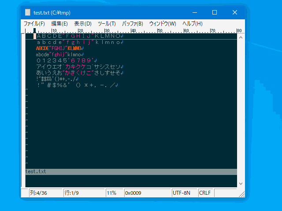282x211 pixels.
Task: Click the 012345'6789' line
Action: 67,61
